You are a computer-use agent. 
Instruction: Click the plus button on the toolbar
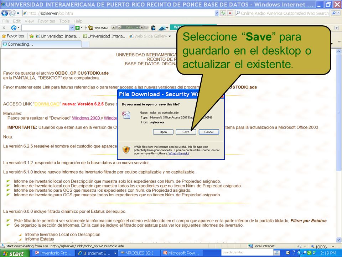pos(337,28)
